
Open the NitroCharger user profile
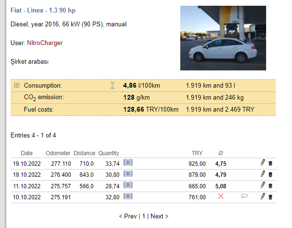(x=45, y=43)
